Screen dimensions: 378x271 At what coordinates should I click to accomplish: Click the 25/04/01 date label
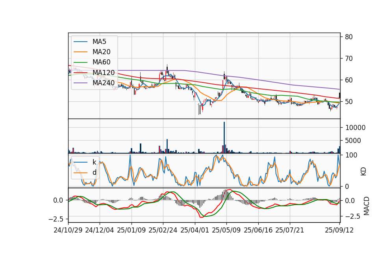tap(195, 230)
